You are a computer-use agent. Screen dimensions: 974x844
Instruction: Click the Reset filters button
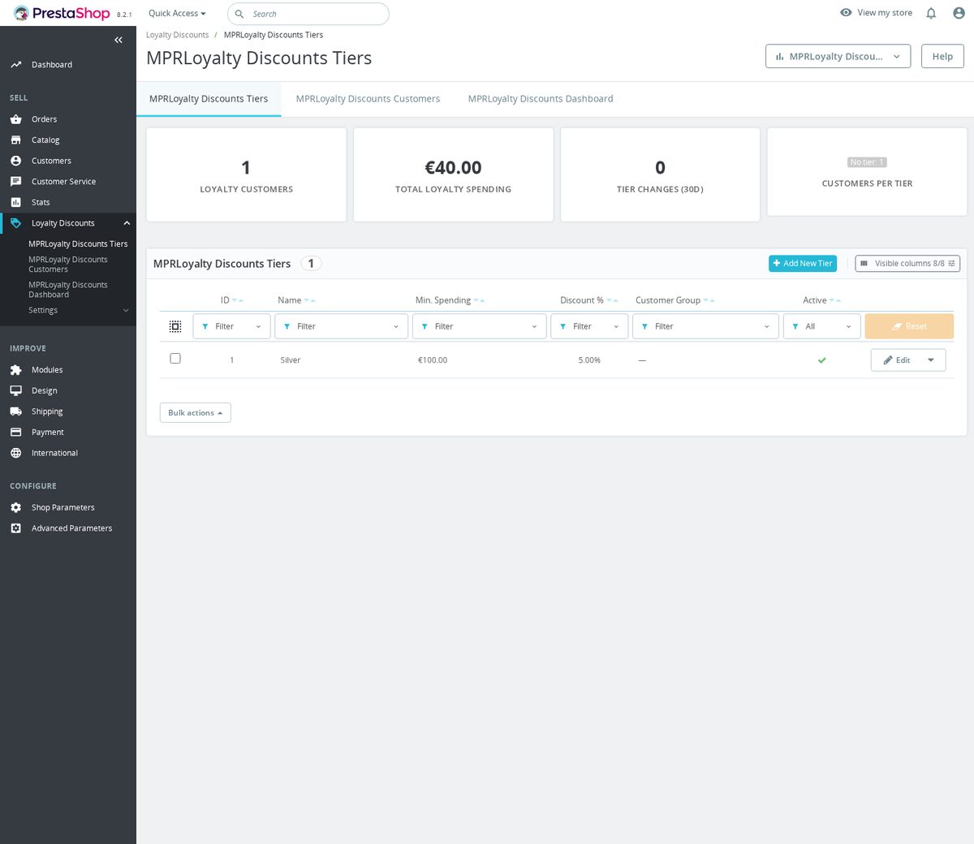click(x=909, y=326)
